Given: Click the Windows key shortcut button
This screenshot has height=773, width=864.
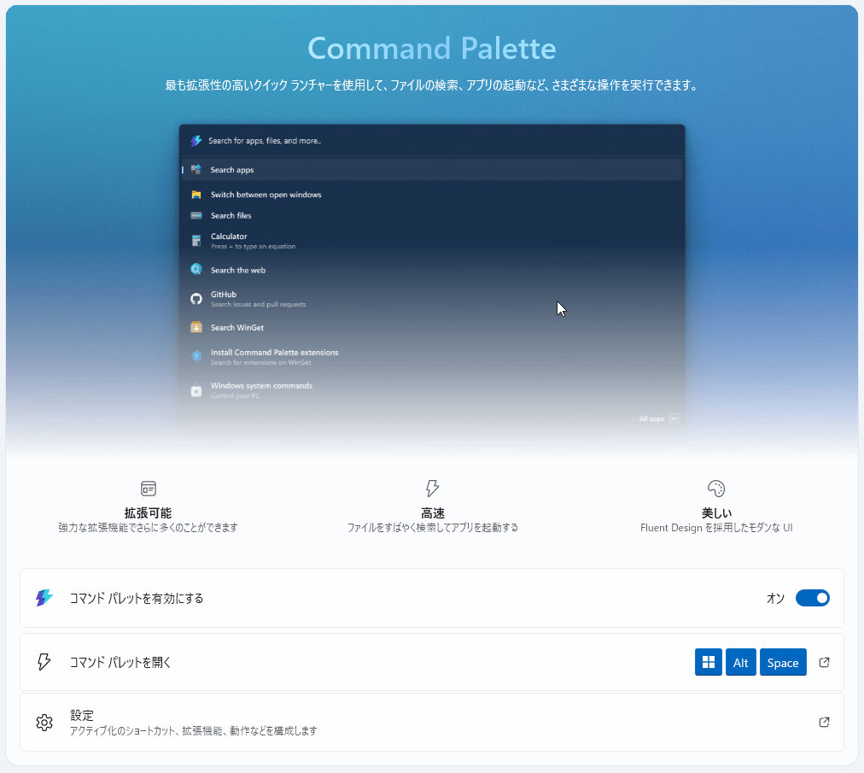Looking at the screenshot, I should point(708,662).
